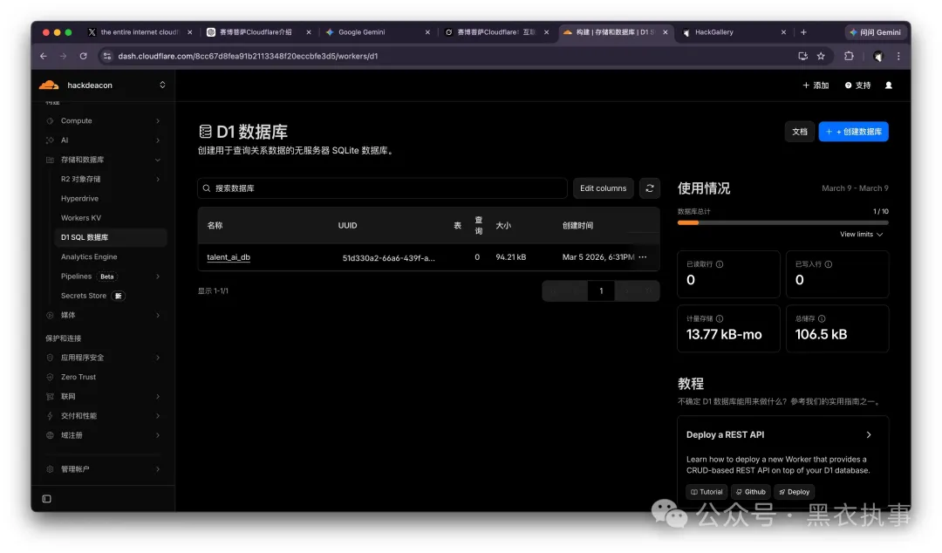This screenshot has width=942, height=553.
Task: Reload the page with browser refresh
Action: pos(83,56)
